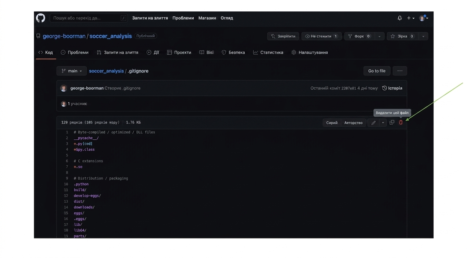This screenshot has height=258, width=473.
Task: Open the user profile avatar menu
Action: pos(424,18)
